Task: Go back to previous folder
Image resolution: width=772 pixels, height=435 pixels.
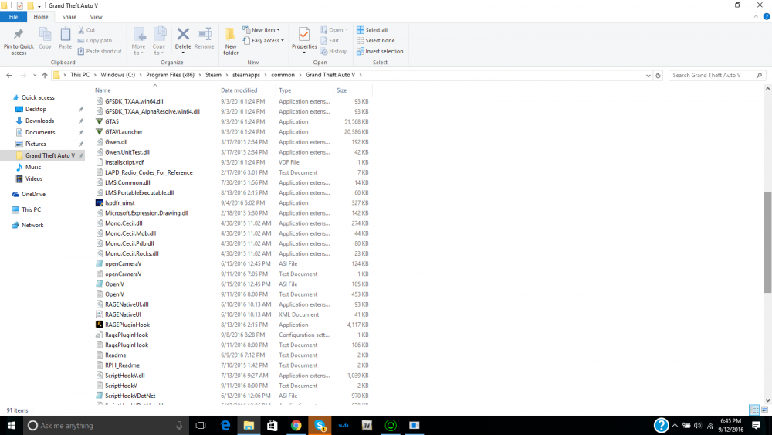Action: (9, 76)
